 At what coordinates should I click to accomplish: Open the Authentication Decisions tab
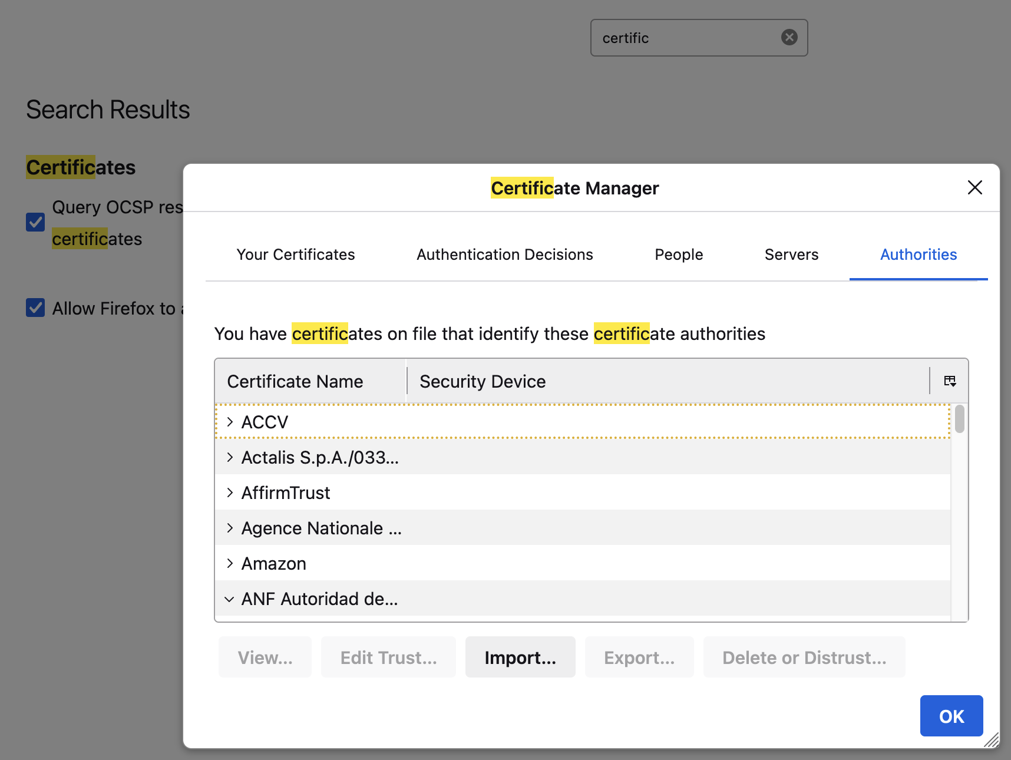(504, 255)
